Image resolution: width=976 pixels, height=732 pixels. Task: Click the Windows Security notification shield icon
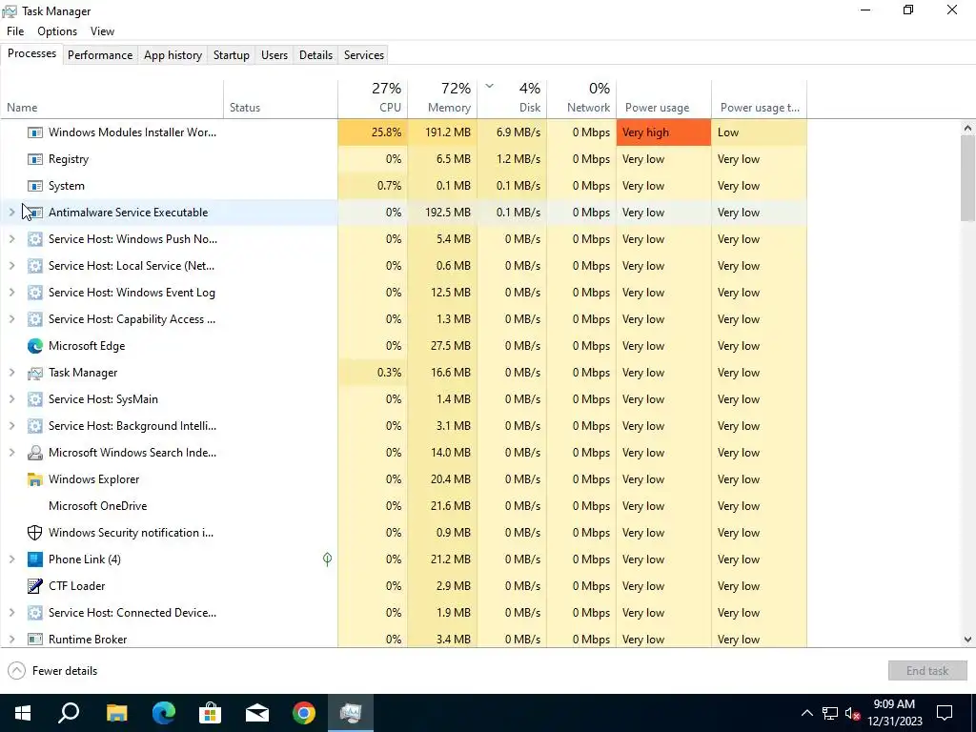[35, 533]
